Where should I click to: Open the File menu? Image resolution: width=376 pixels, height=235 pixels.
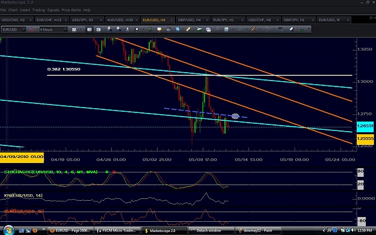3,10
